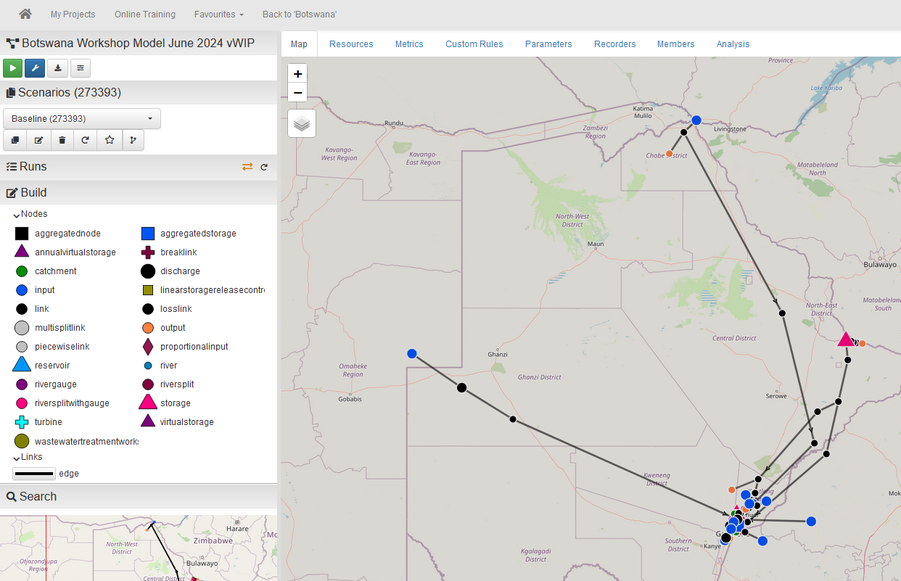Image resolution: width=901 pixels, height=581 pixels.
Task: Collapse the Links tree section
Action: click(x=17, y=458)
